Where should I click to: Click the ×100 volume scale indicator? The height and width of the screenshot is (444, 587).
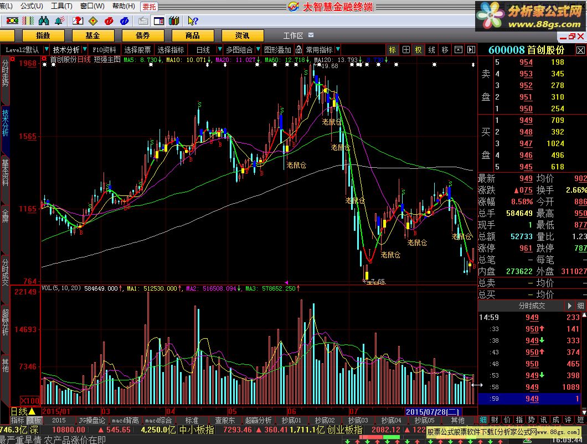pyautogui.click(x=29, y=401)
